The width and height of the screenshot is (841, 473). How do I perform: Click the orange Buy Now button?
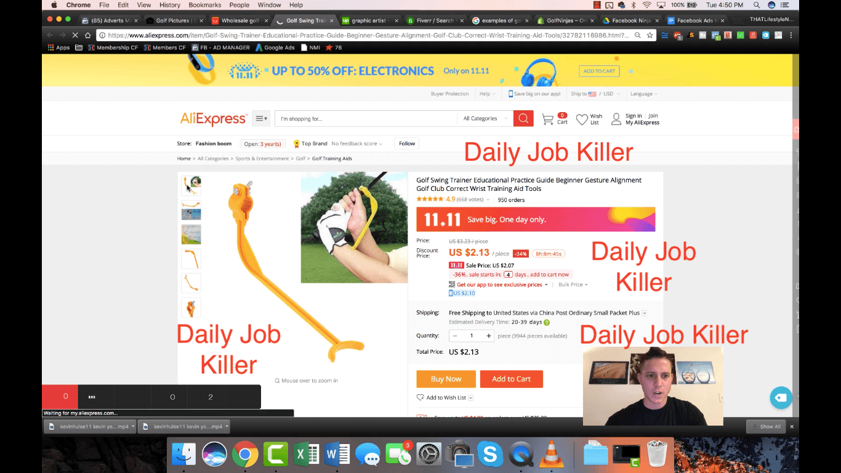point(446,379)
